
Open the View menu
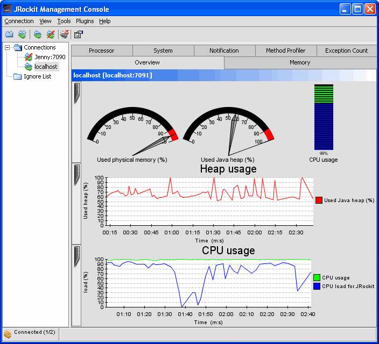click(x=45, y=21)
